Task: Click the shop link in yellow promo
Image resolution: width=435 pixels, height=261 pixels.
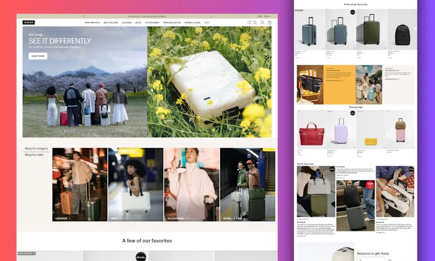Action: [x=334, y=81]
